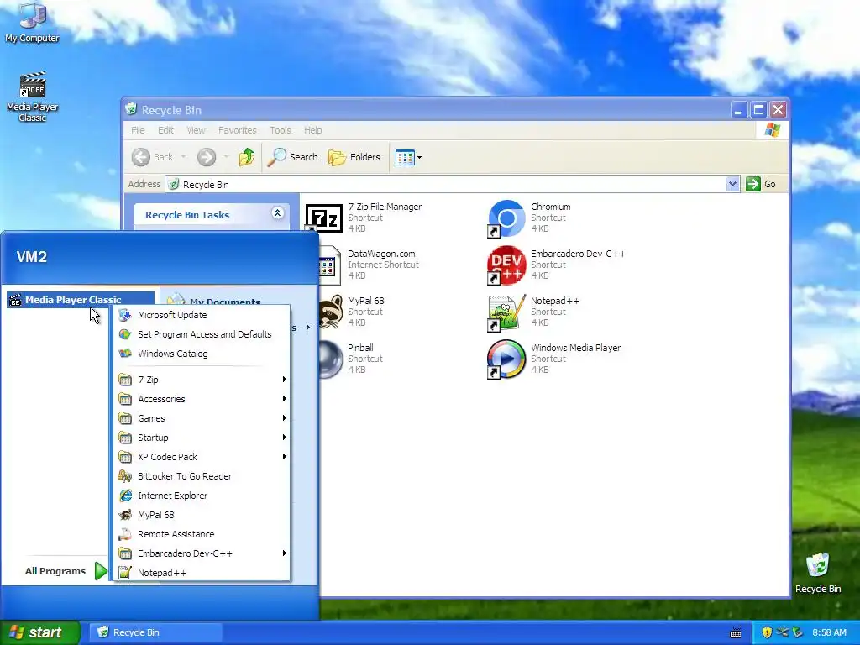Viewport: 860px width, 645px height.
Task: Open the View menu
Action: point(196,130)
